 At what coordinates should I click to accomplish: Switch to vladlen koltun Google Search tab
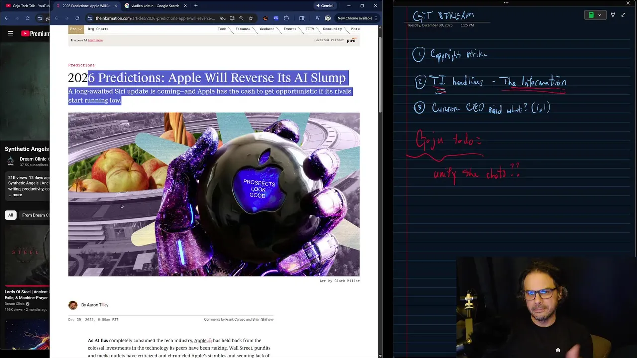tap(155, 6)
